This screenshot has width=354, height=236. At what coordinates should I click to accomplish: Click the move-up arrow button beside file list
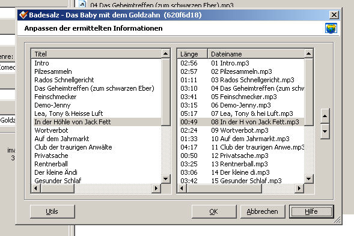point(325,116)
